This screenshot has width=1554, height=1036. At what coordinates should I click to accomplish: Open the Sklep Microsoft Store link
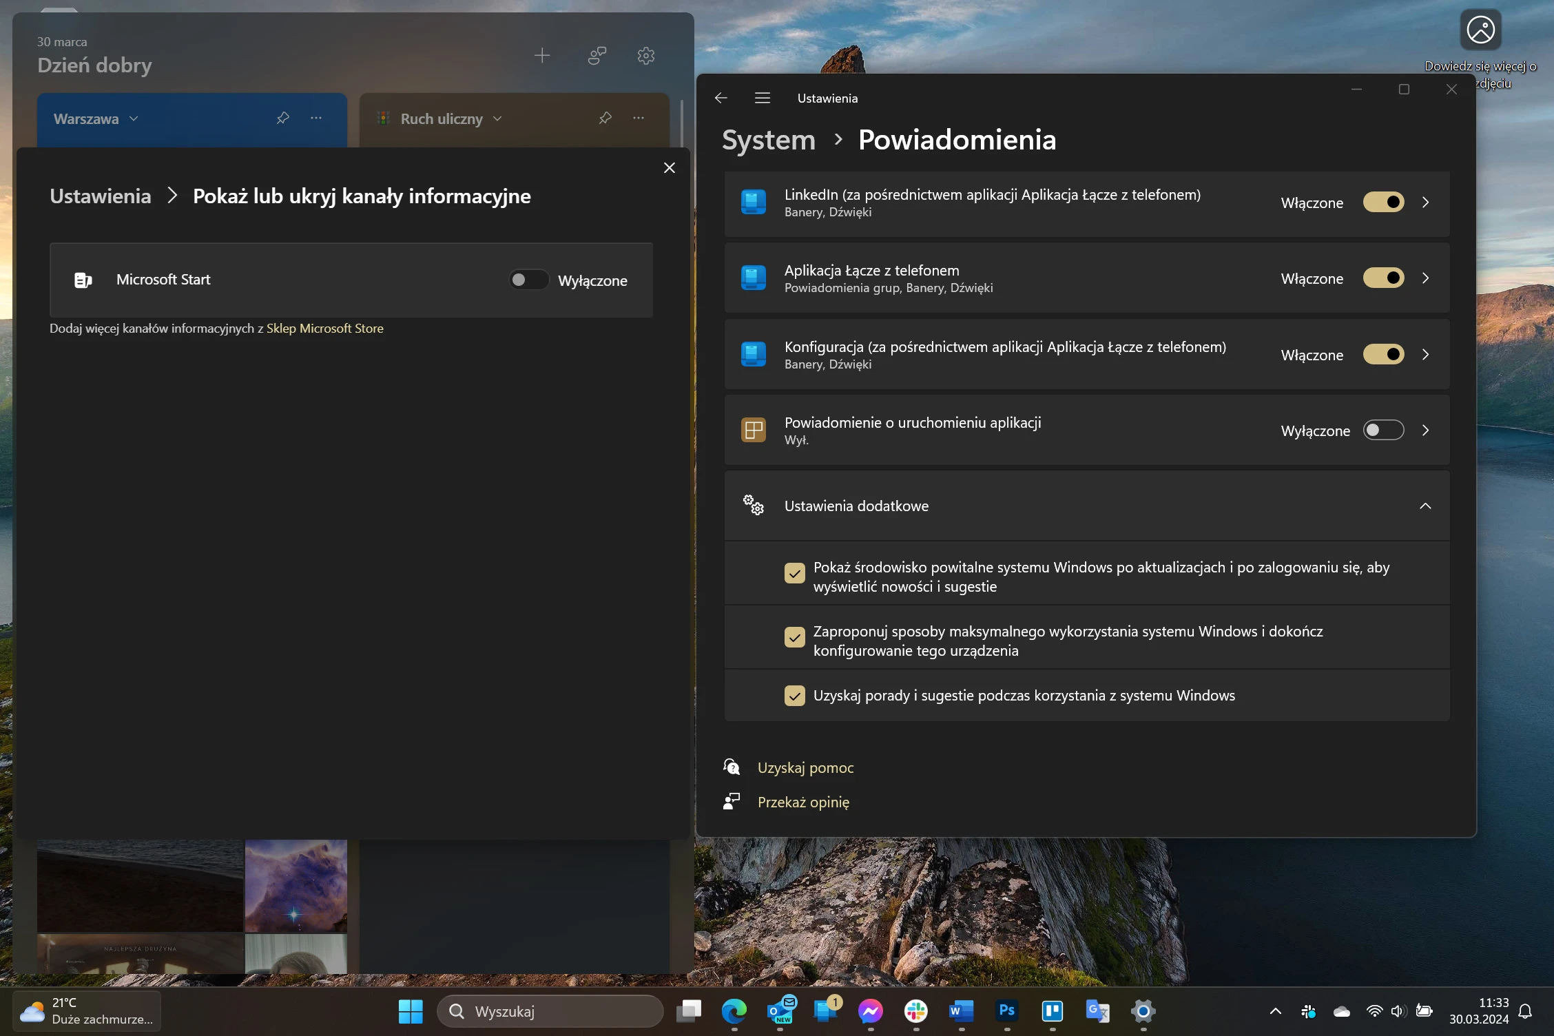[324, 329]
